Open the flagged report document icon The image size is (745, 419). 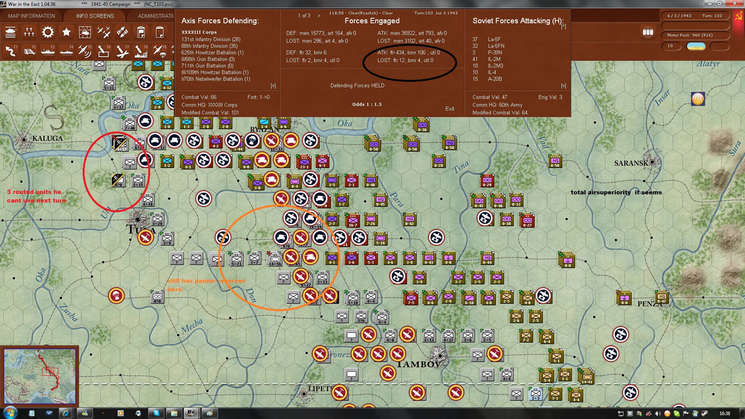[x=141, y=32]
